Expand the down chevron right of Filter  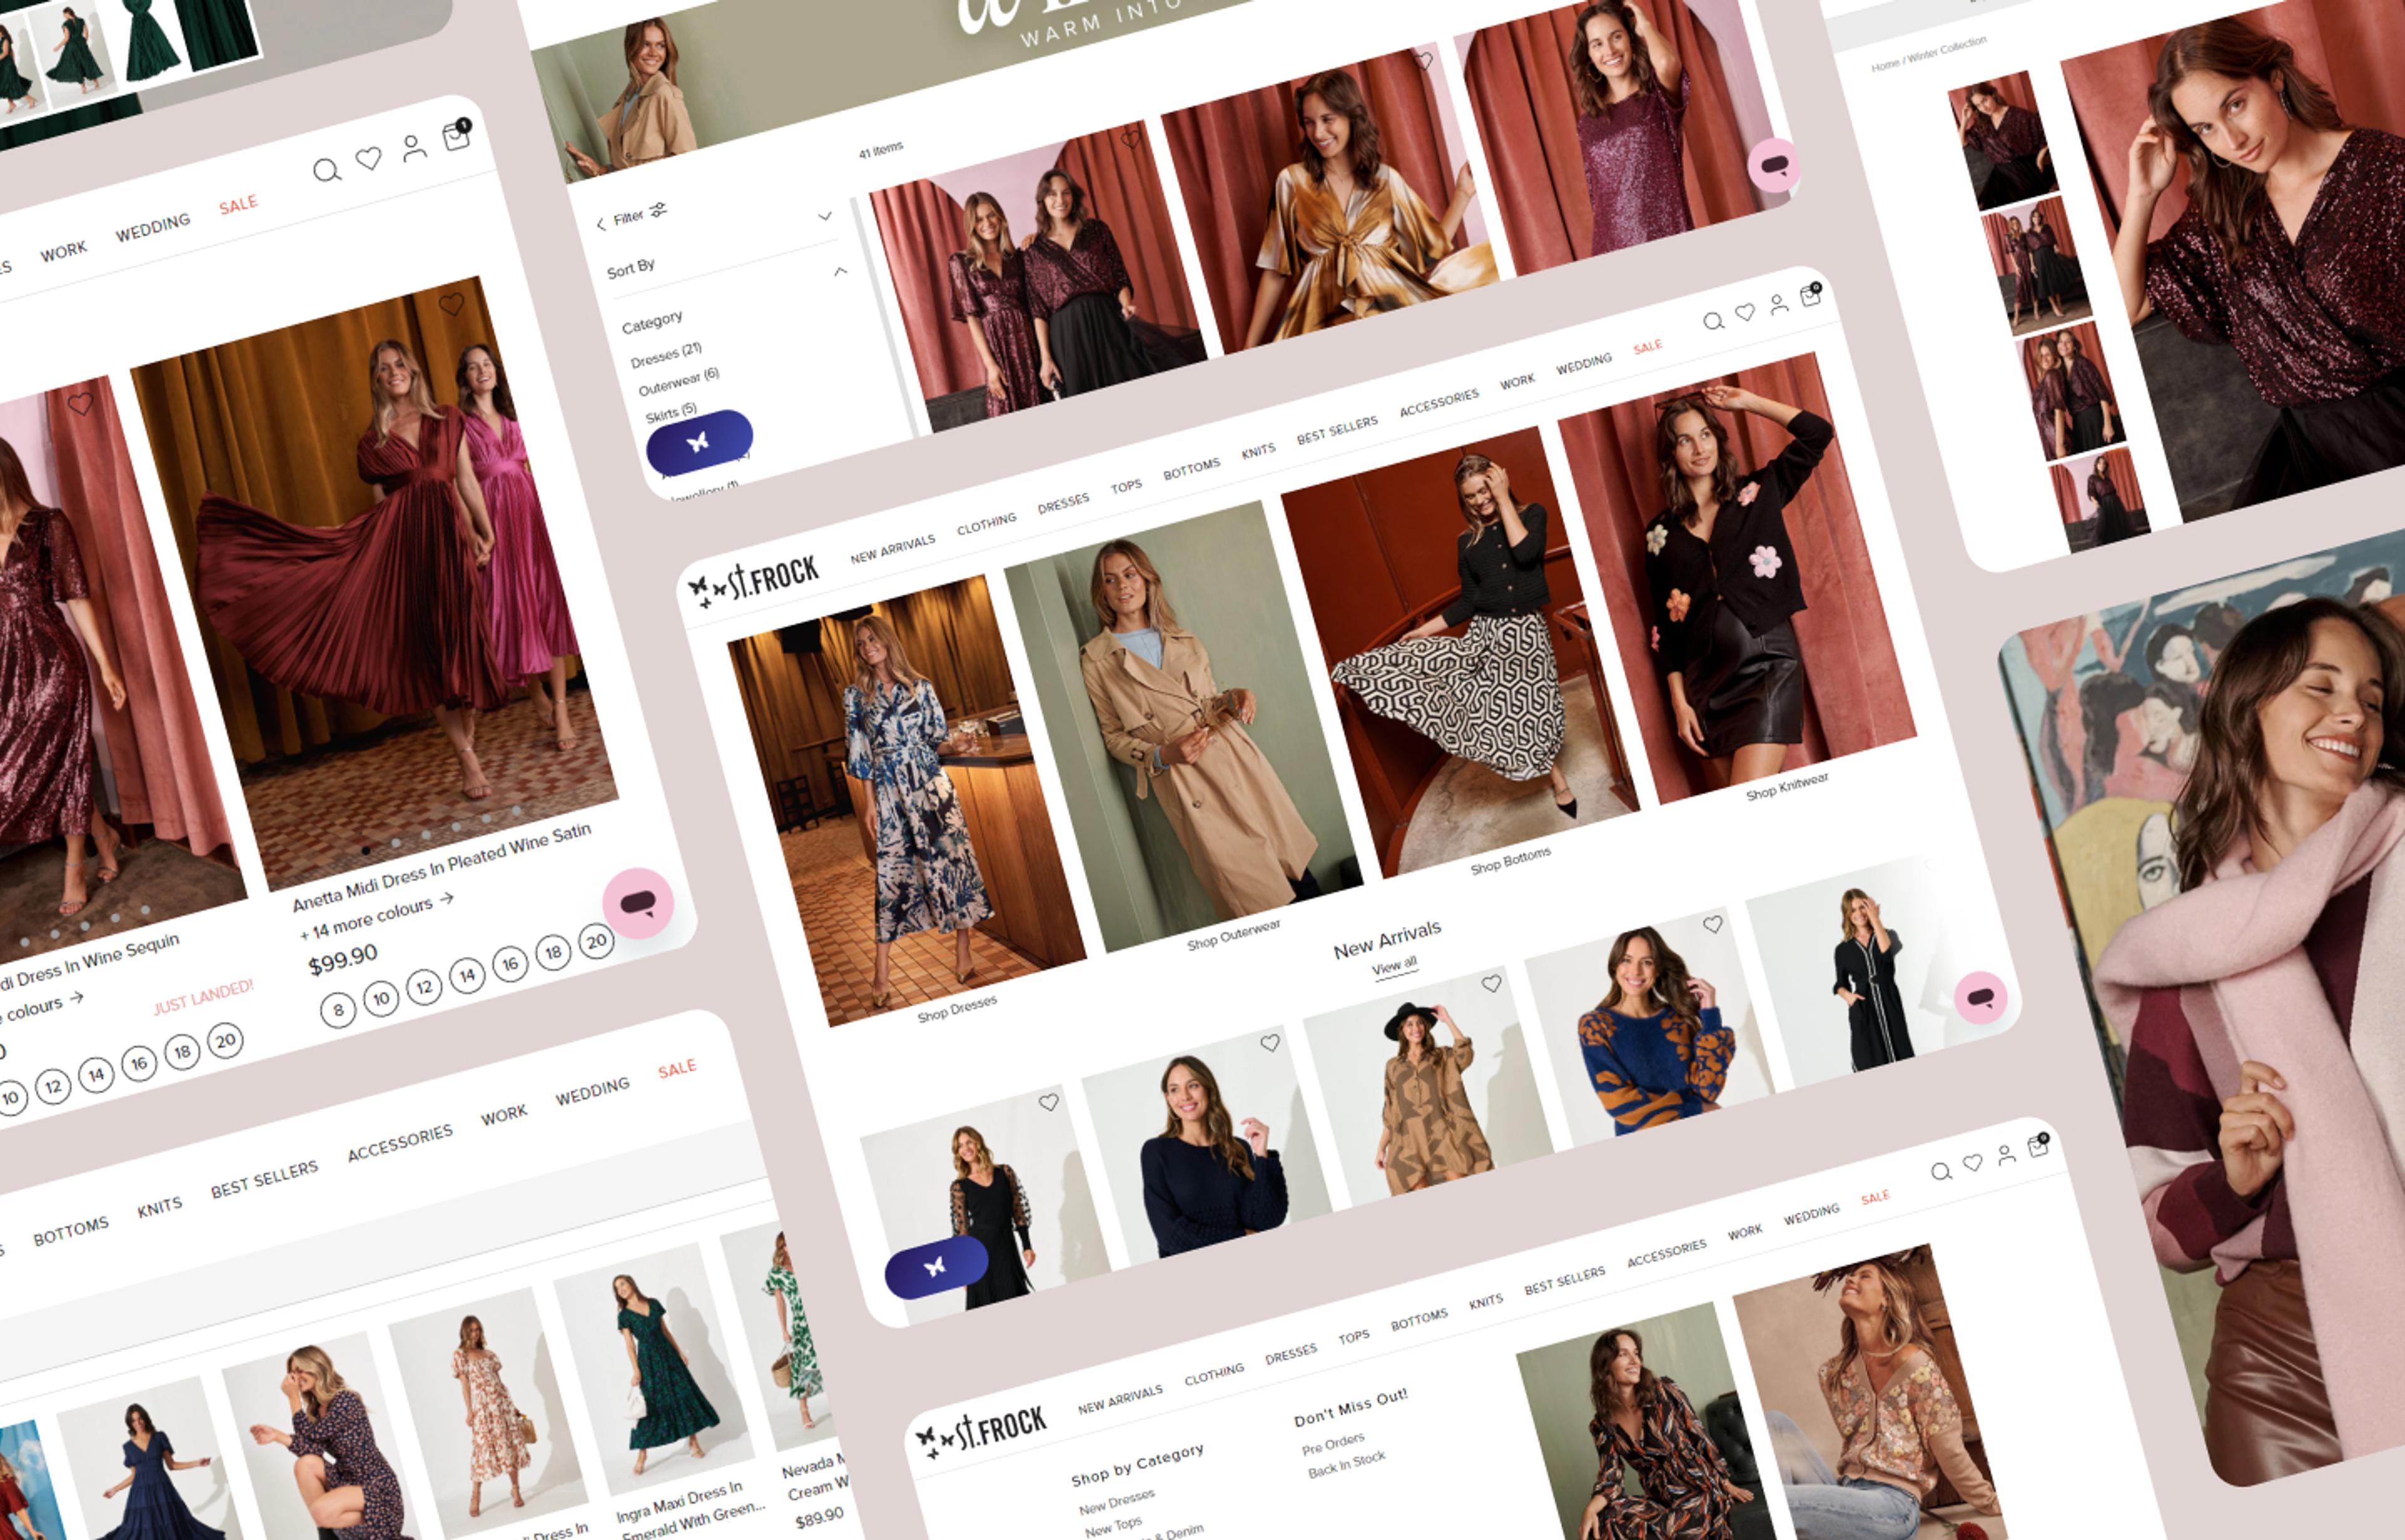(x=824, y=216)
